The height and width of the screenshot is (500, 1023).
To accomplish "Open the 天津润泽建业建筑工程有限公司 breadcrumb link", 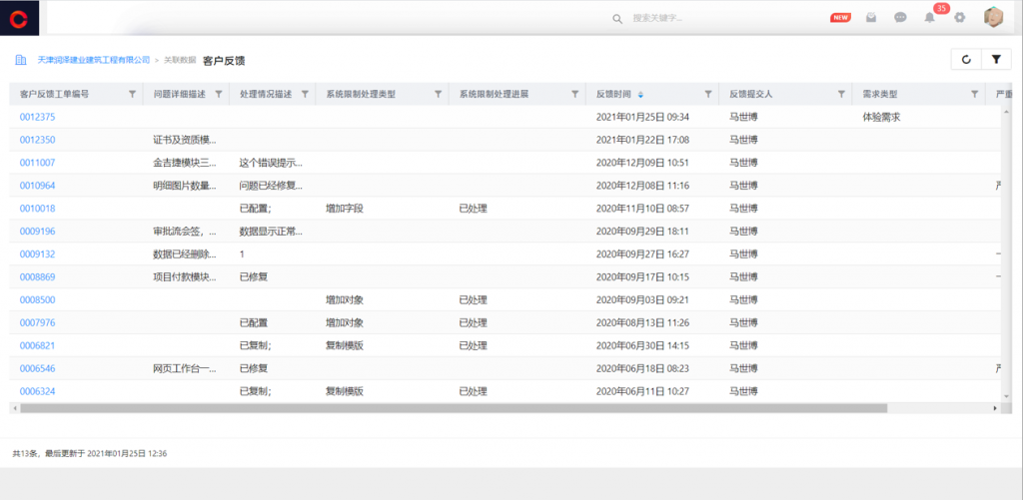I will 93,60.
